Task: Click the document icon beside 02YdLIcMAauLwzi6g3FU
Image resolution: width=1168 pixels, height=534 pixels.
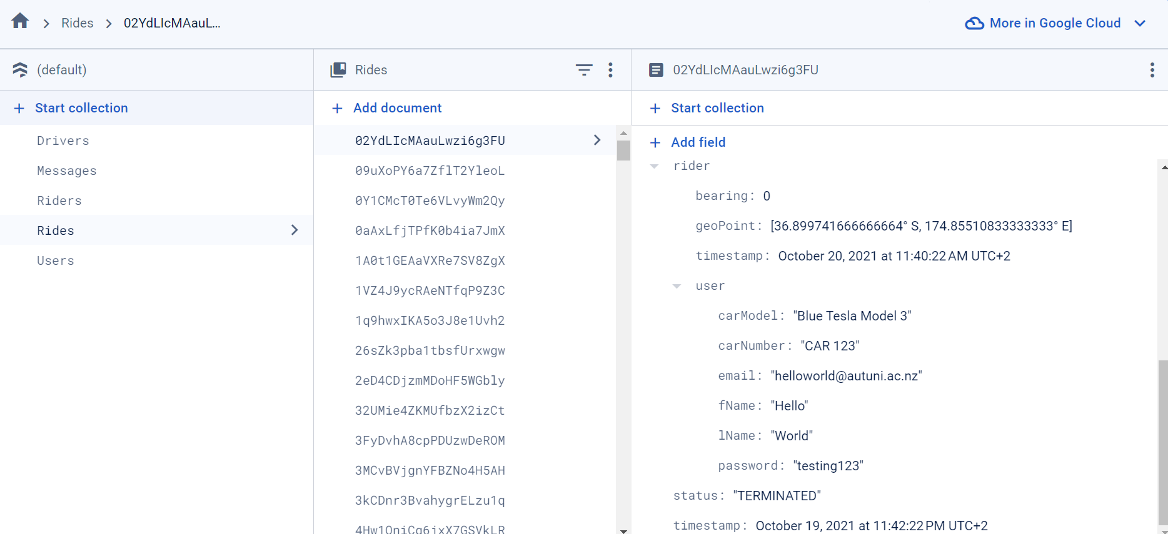Action: click(x=656, y=70)
